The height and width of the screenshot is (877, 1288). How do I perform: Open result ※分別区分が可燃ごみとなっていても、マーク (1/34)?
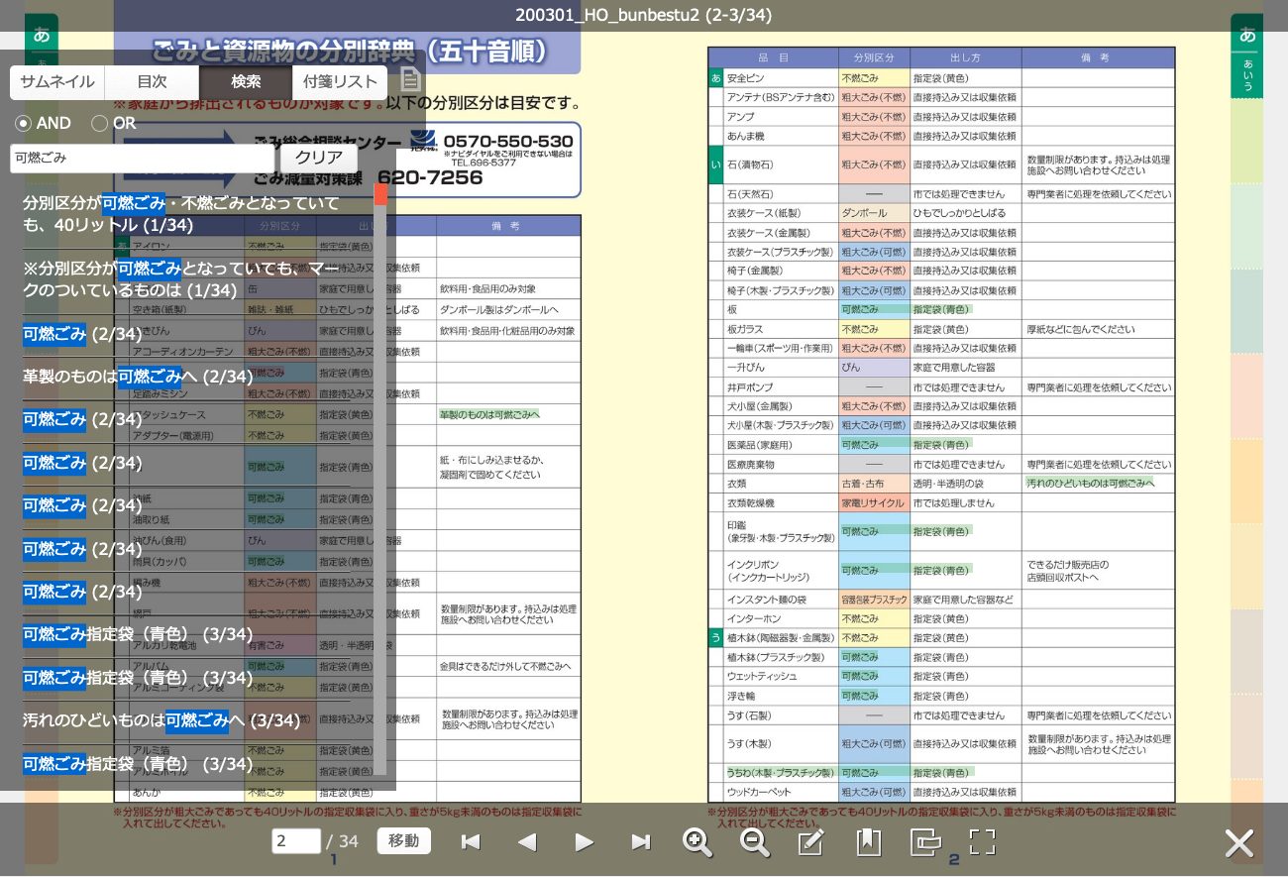(x=185, y=278)
